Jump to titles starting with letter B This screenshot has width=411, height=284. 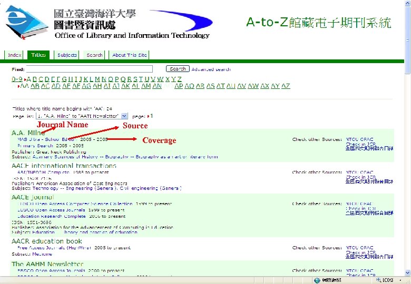pos(34,79)
